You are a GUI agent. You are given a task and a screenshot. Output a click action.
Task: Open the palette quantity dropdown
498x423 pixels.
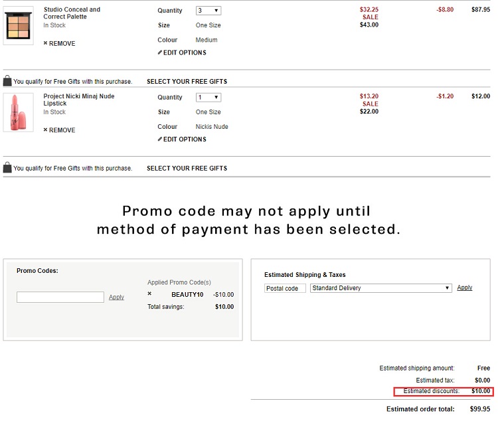208,11
